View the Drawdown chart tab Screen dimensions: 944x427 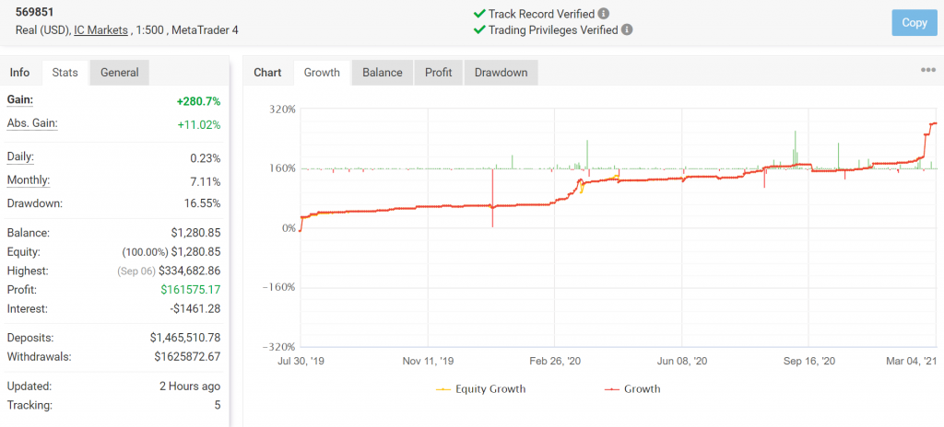tap(501, 73)
